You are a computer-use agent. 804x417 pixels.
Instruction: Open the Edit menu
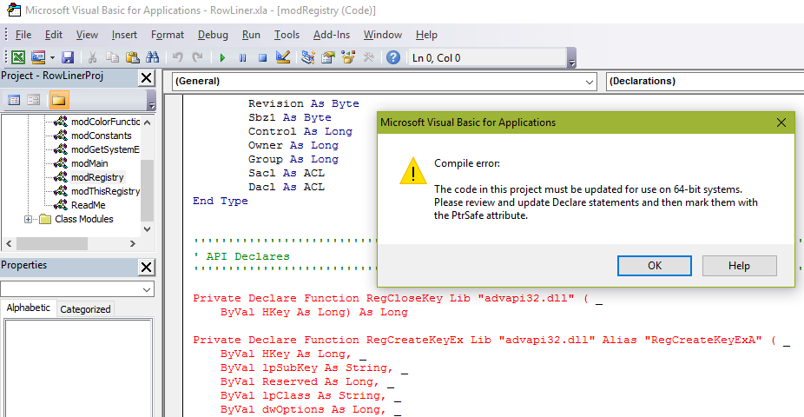[x=54, y=35]
